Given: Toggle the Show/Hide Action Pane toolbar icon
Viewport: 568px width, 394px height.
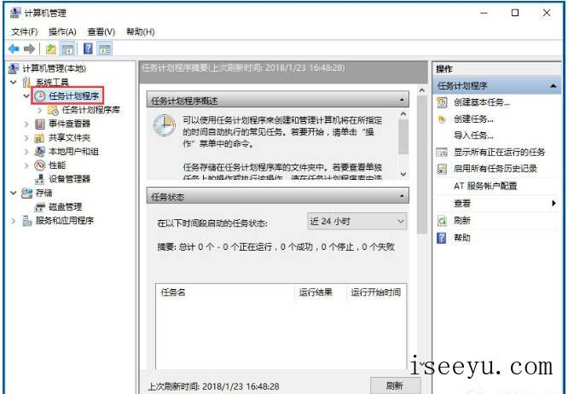Looking at the screenshot, I should [x=105, y=49].
